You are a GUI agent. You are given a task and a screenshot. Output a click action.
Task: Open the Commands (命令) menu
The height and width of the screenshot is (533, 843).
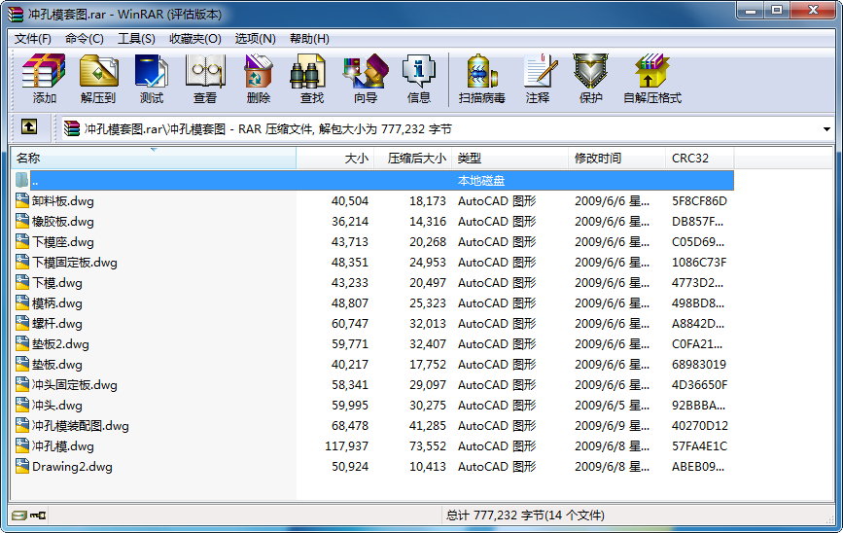(x=84, y=39)
